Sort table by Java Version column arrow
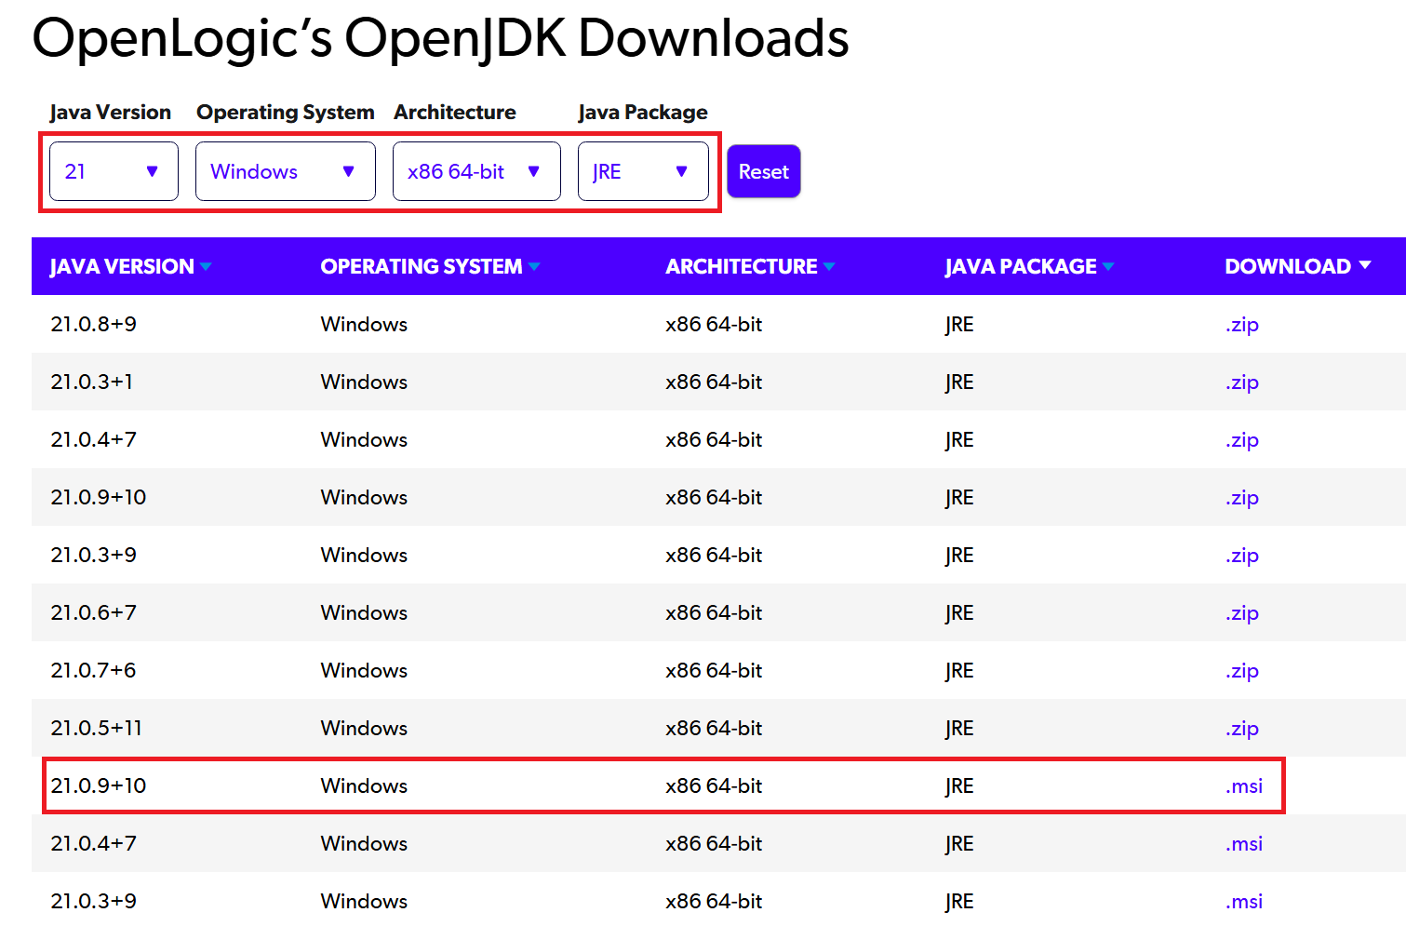This screenshot has width=1406, height=926. pyautogui.click(x=206, y=267)
